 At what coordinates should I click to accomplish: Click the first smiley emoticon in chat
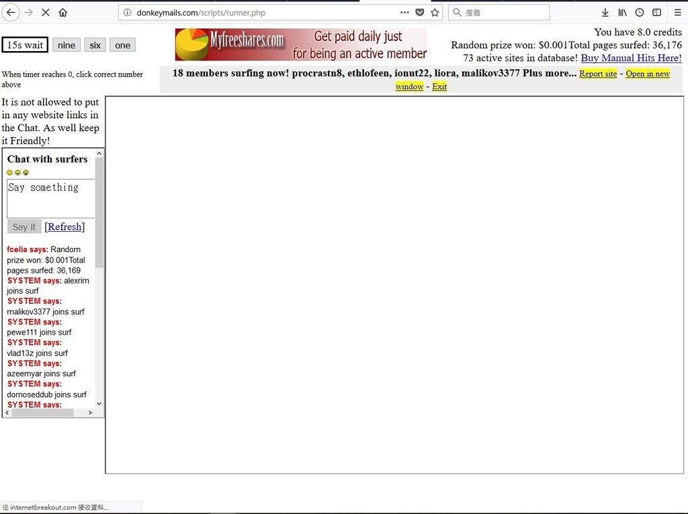click(x=10, y=173)
